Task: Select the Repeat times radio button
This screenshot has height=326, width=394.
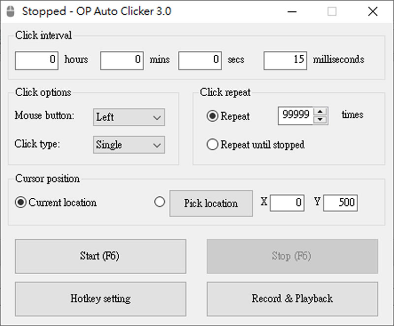Action: tap(213, 116)
